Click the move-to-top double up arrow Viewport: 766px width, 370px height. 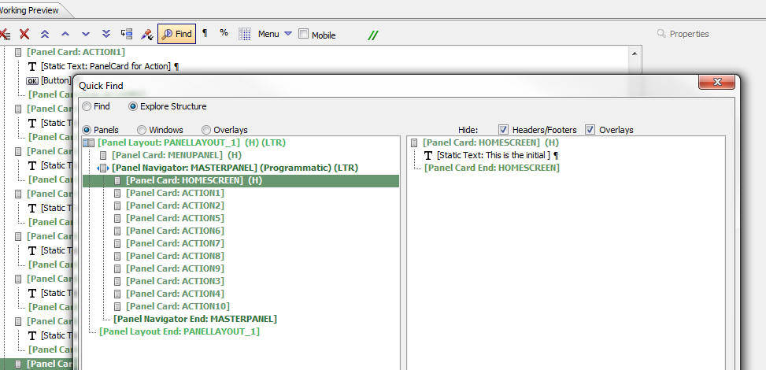[45, 34]
